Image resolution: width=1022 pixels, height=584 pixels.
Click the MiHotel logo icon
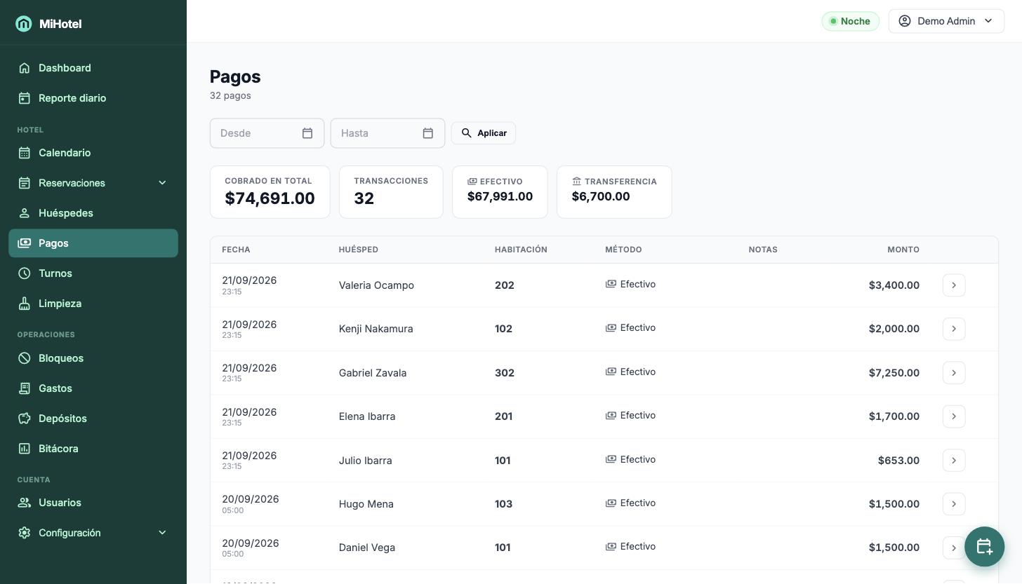click(24, 24)
